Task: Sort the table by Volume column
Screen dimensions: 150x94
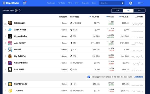Action: (124, 17)
